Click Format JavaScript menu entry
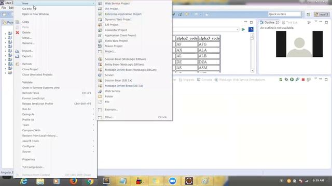This screenshot has height=186, width=332. tap(33, 98)
